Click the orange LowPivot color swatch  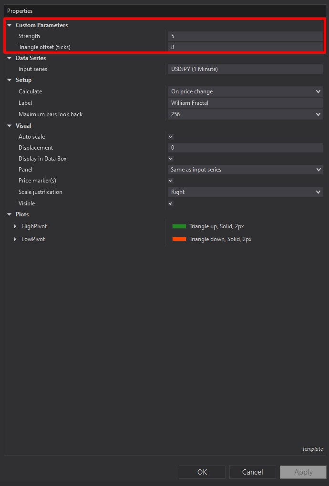coord(179,239)
